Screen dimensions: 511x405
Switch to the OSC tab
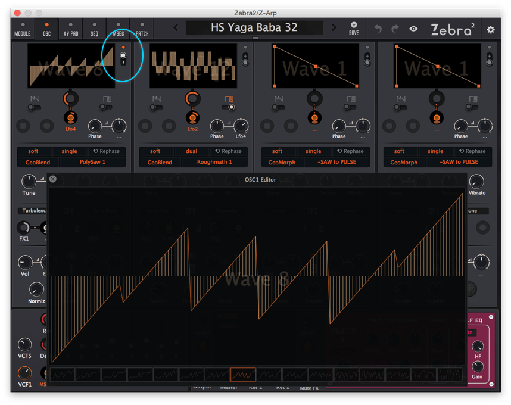click(47, 29)
